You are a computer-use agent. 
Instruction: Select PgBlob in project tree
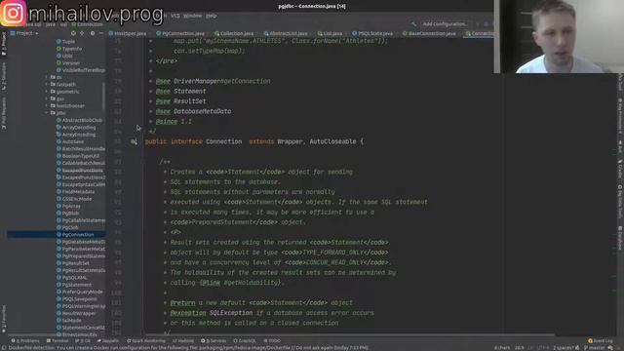(x=67, y=213)
